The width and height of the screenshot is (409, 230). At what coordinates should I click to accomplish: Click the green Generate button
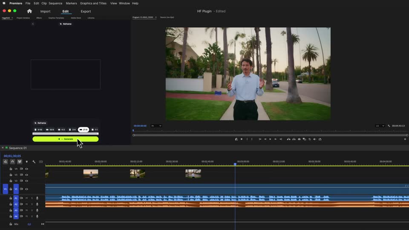(x=66, y=139)
